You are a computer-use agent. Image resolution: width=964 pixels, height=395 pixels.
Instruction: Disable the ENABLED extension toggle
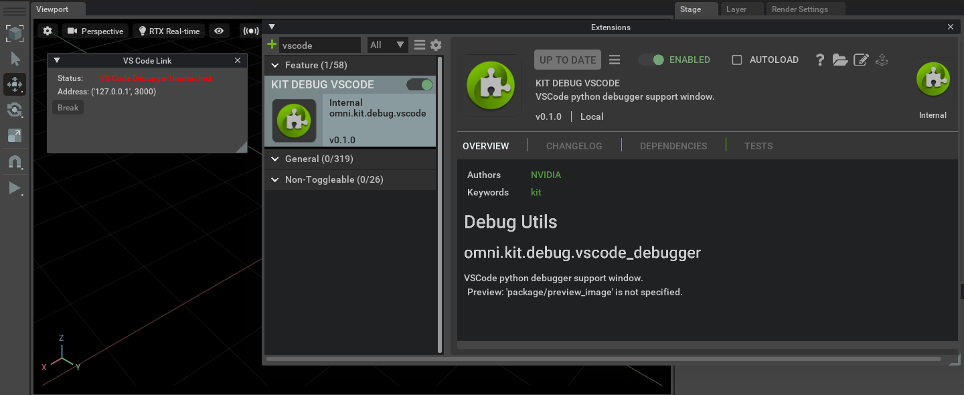point(651,59)
